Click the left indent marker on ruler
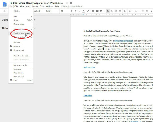The height and width of the screenshot is (122, 153). tap(83, 14)
